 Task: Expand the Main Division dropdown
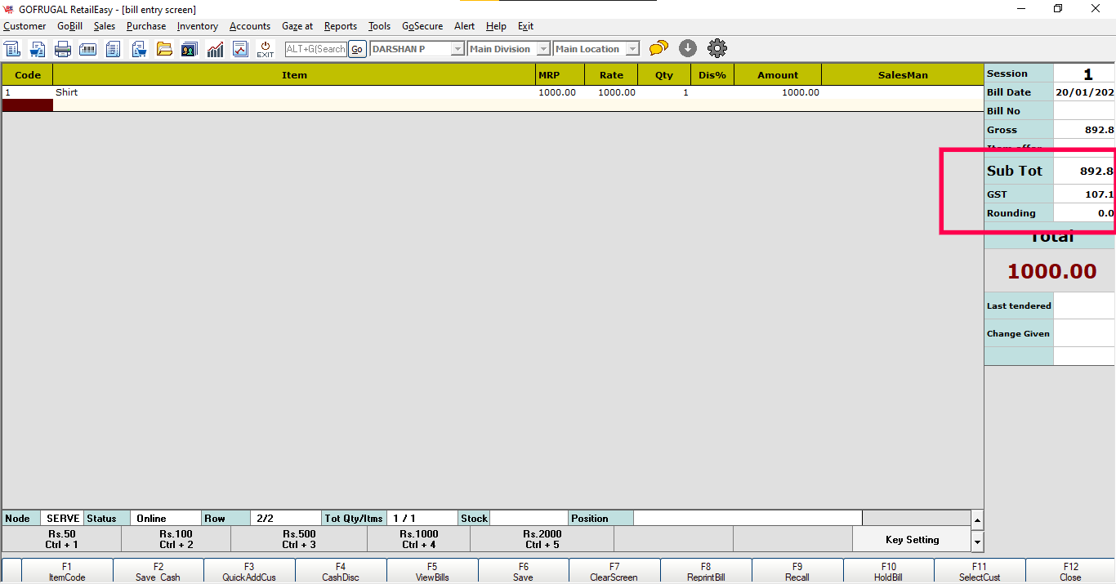point(542,49)
